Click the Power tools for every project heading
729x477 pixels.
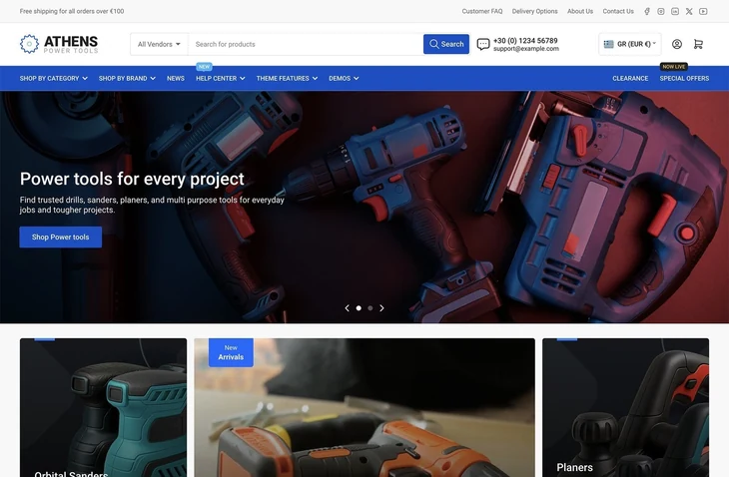click(132, 179)
